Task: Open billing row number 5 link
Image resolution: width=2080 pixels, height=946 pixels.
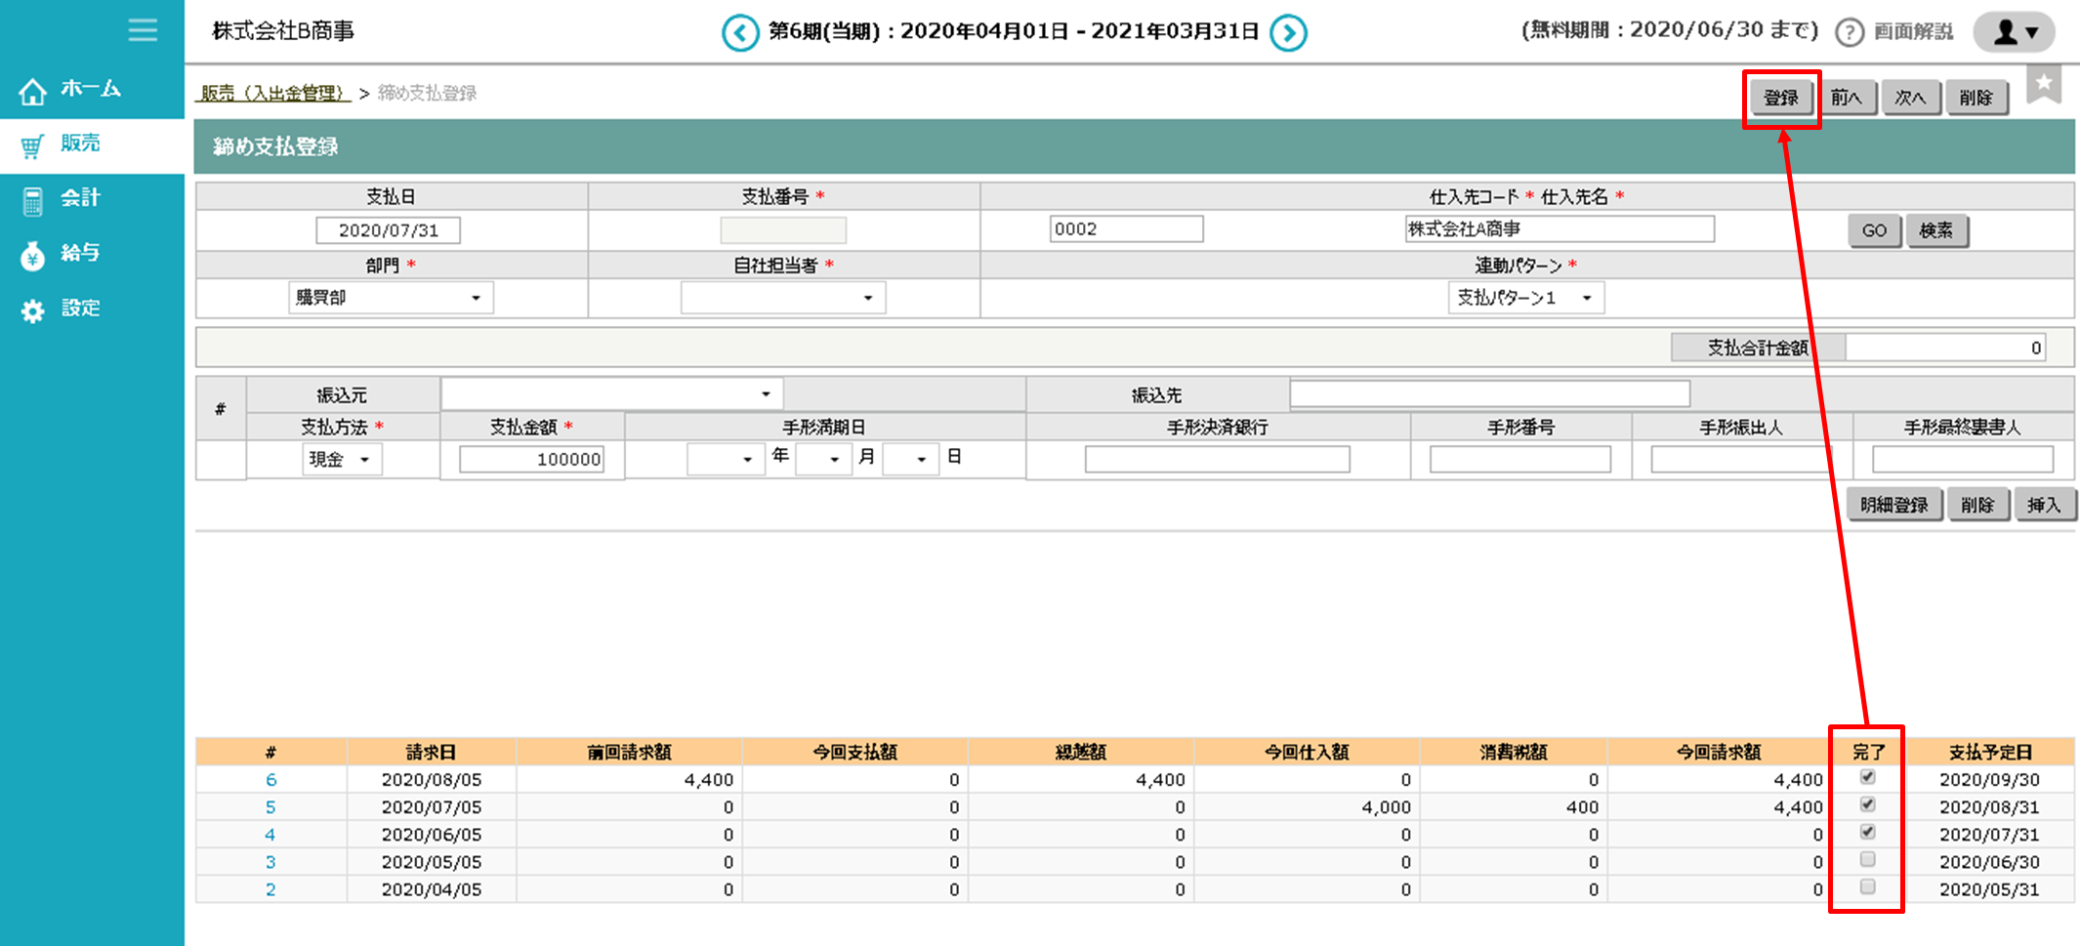Action: tap(270, 807)
